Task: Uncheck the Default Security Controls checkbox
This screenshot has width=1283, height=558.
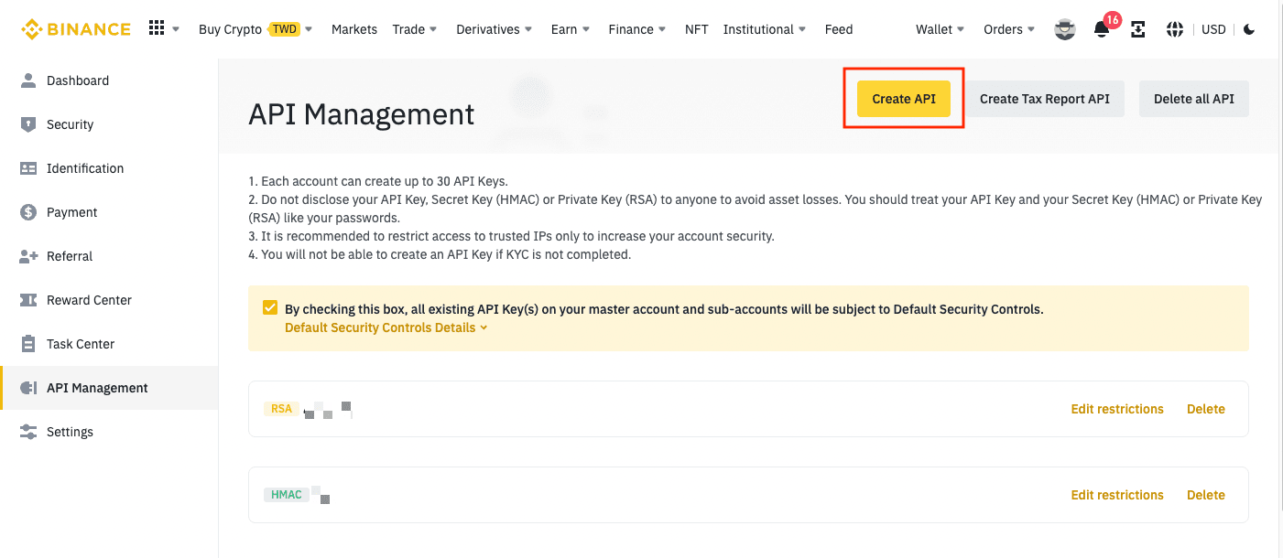Action: [270, 308]
